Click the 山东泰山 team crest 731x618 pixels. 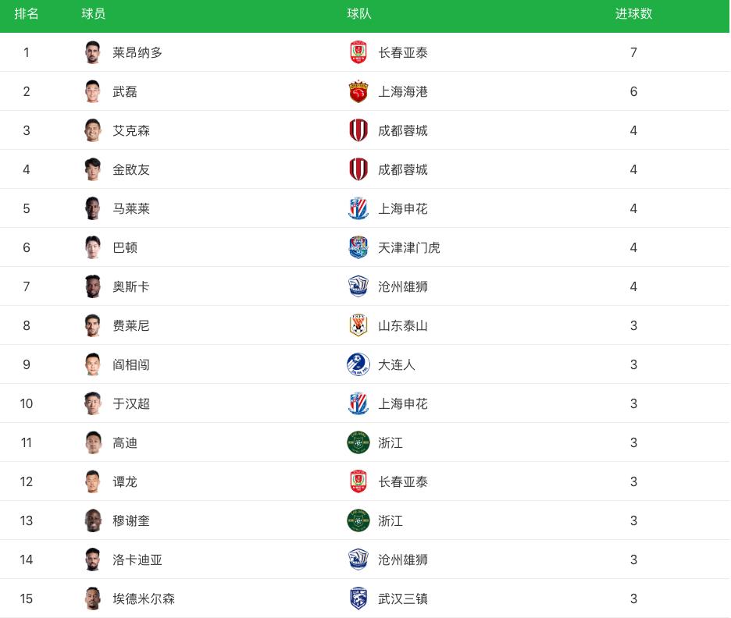[358, 325]
